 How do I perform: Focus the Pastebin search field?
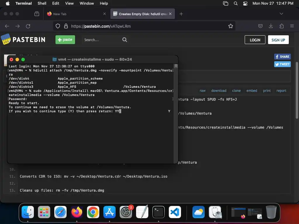pyautogui.click(x=102, y=40)
